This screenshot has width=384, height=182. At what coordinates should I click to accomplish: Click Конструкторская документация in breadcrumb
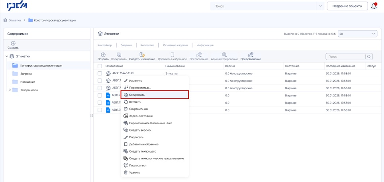point(55,20)
